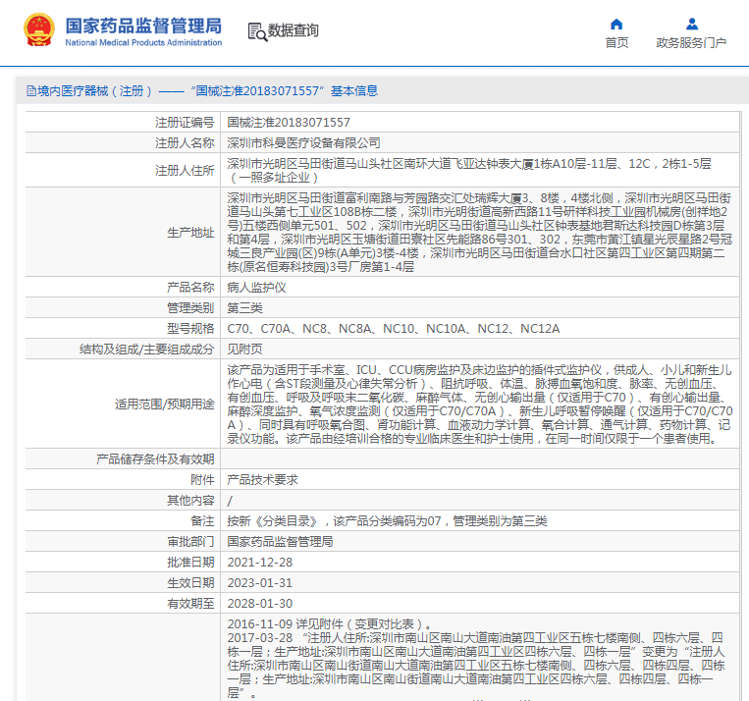Click change record line 2016-11-09 详见附件

(330, 624)
